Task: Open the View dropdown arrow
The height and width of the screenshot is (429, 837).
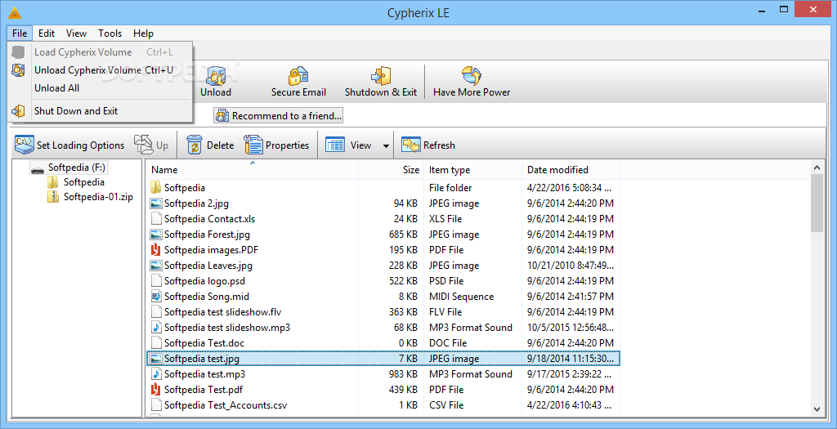Action: (x=386, y=145)
